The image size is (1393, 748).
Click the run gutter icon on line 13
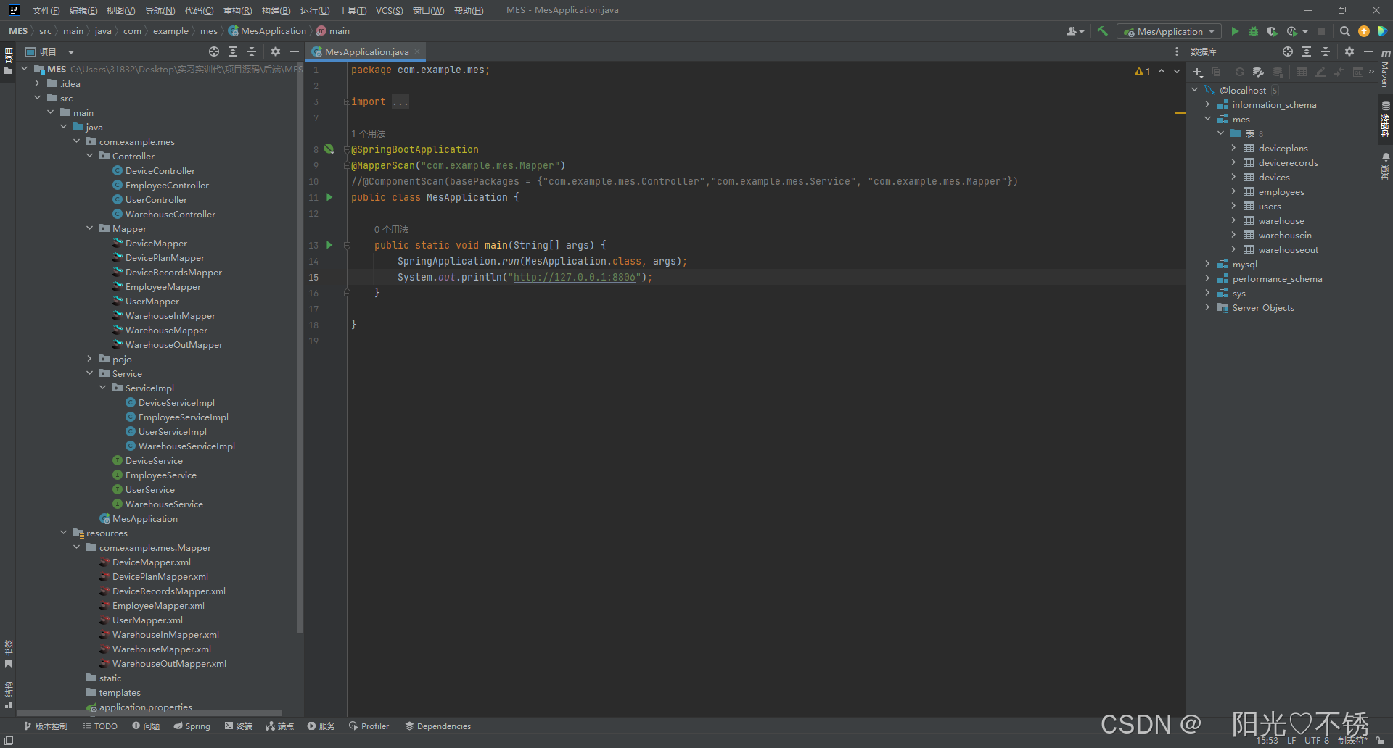point(329,245)
